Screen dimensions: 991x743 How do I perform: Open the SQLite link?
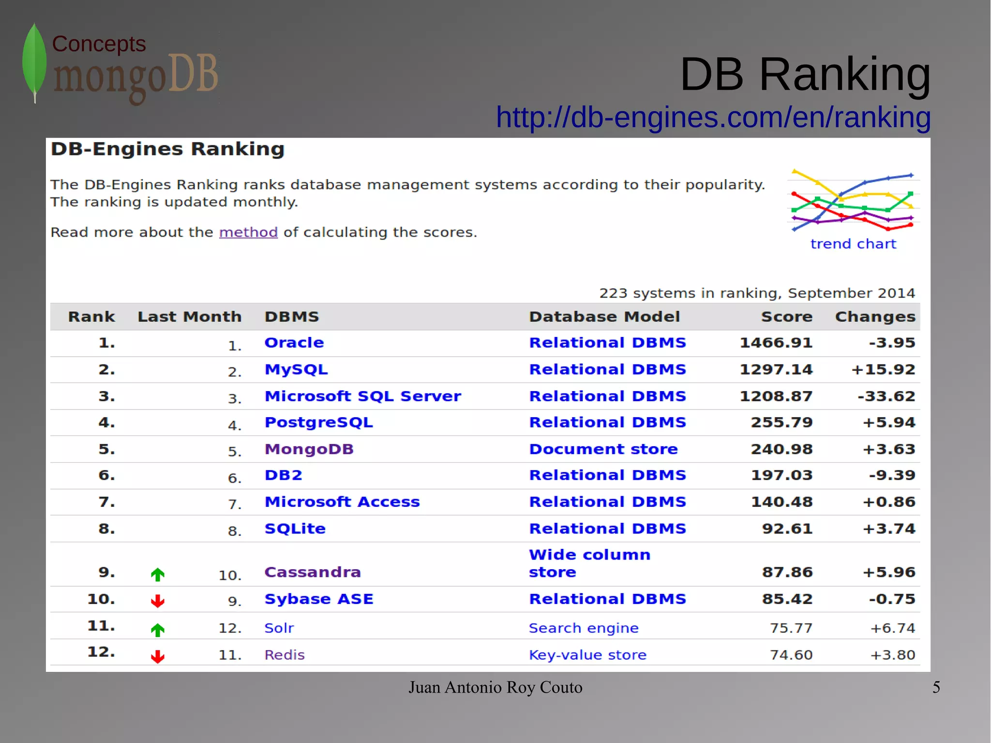[295, 529]
